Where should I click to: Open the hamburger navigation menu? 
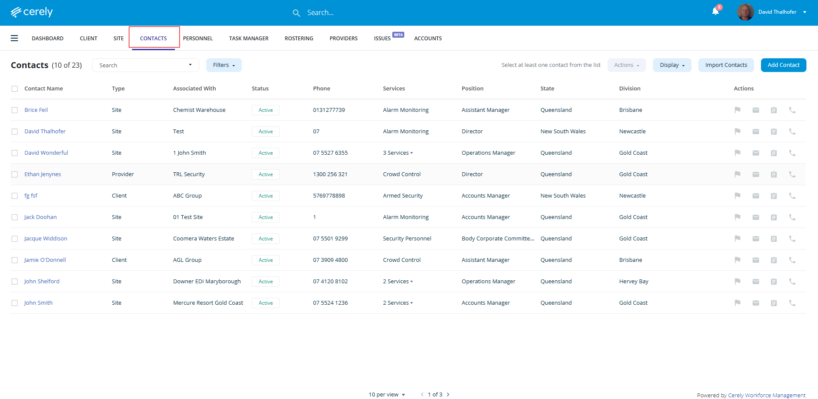(x=15, y=38)
